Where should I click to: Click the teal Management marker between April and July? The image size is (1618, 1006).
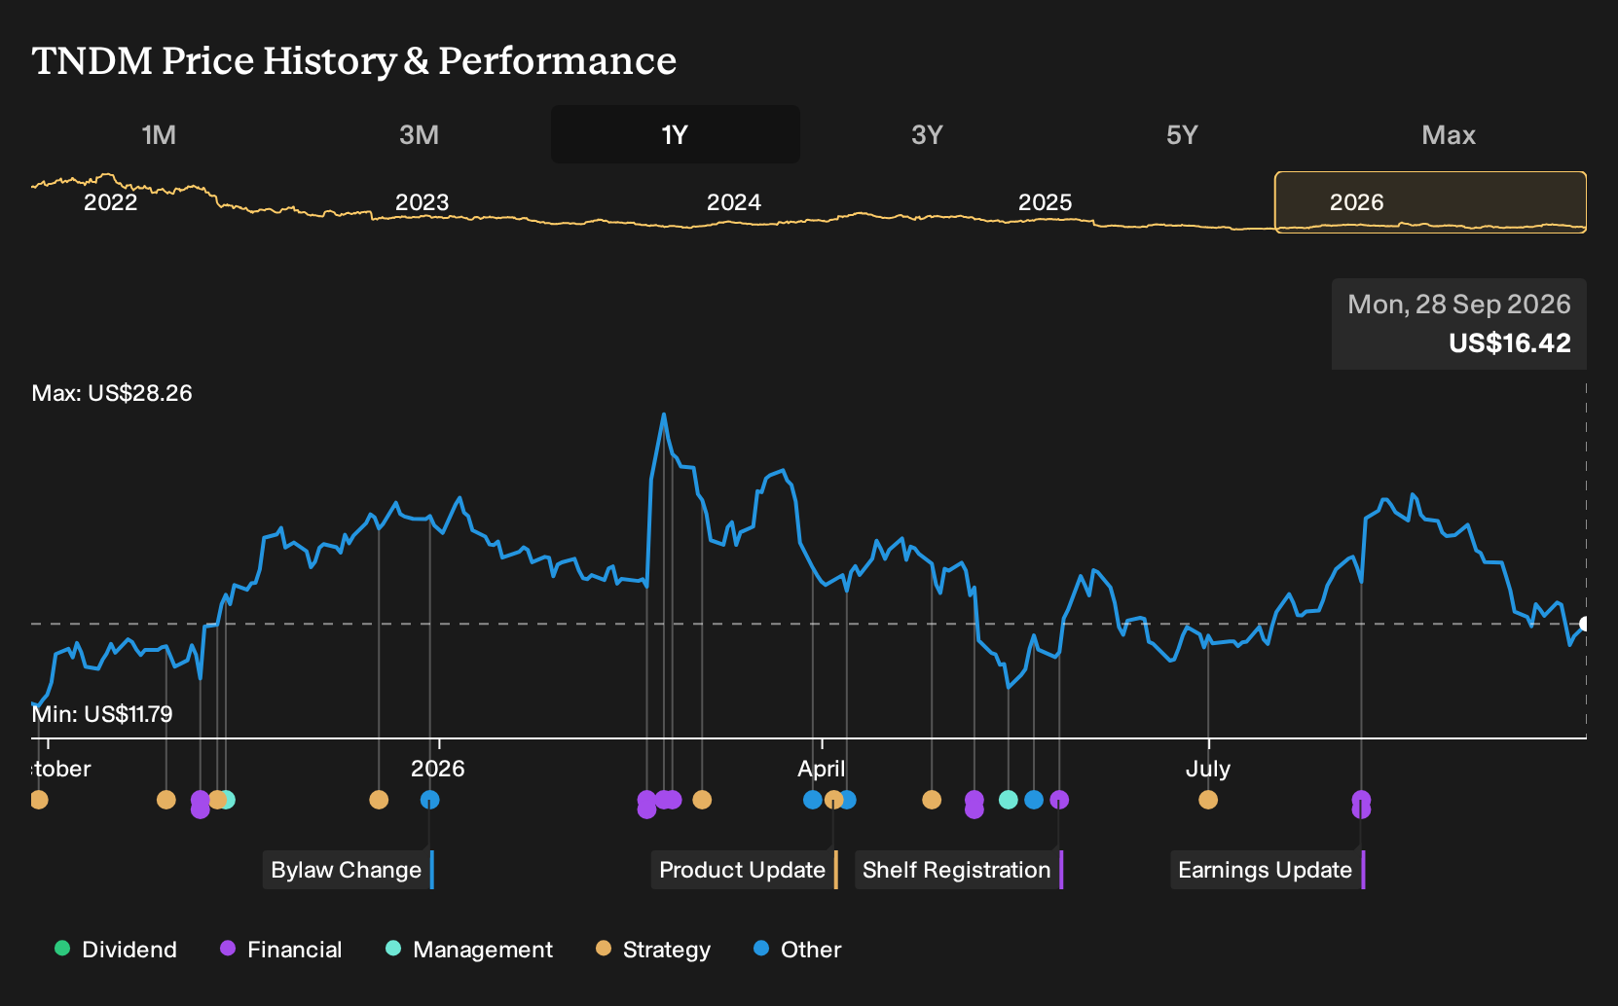click(x=1009, y=800)
